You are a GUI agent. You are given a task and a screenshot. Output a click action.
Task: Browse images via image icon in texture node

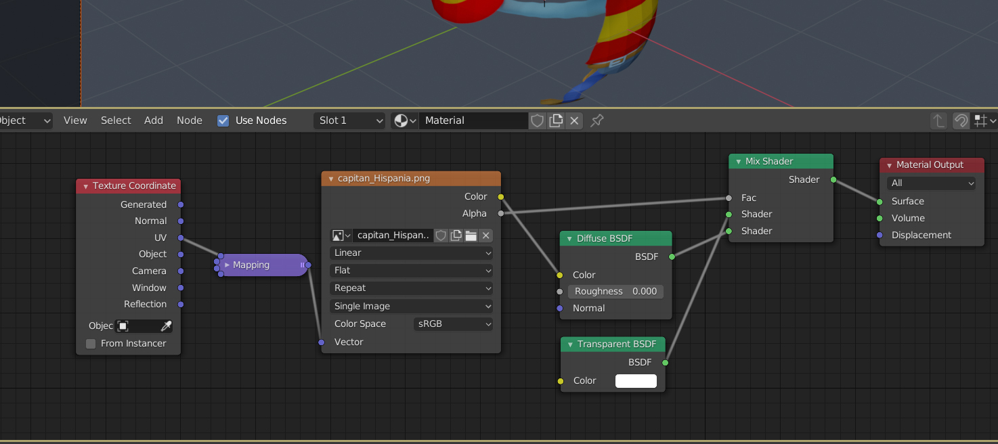click(341, 236)
